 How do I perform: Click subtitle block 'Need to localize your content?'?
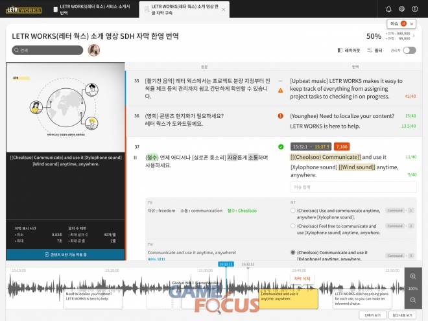coord(93,299)
